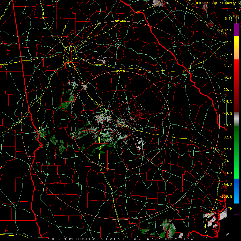
Task: Click the 76.7 value on the velocity scale
Action: 228,54
